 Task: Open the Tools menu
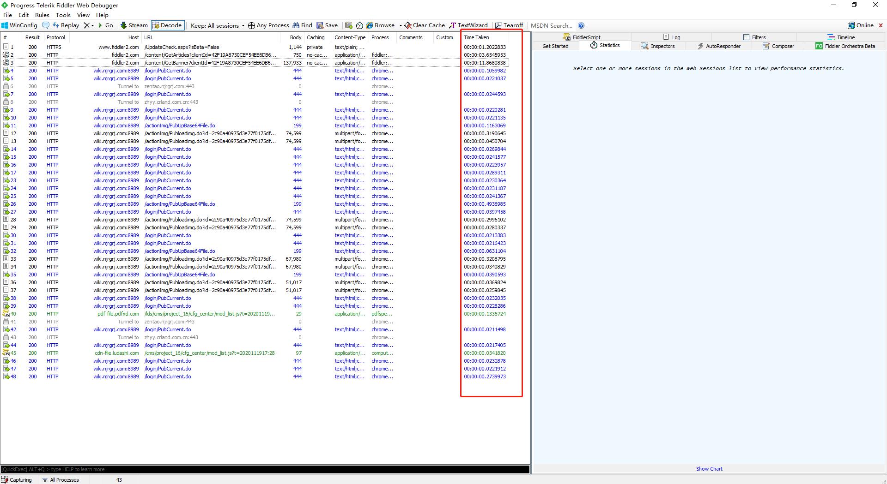pos(63,15)
